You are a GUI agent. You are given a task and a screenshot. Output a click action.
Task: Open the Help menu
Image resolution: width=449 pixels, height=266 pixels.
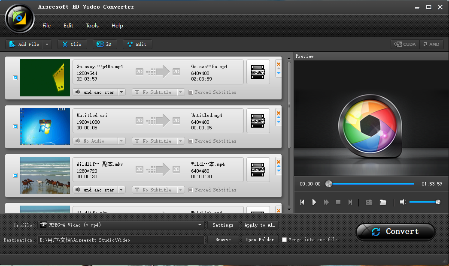(x=117, y=25)
